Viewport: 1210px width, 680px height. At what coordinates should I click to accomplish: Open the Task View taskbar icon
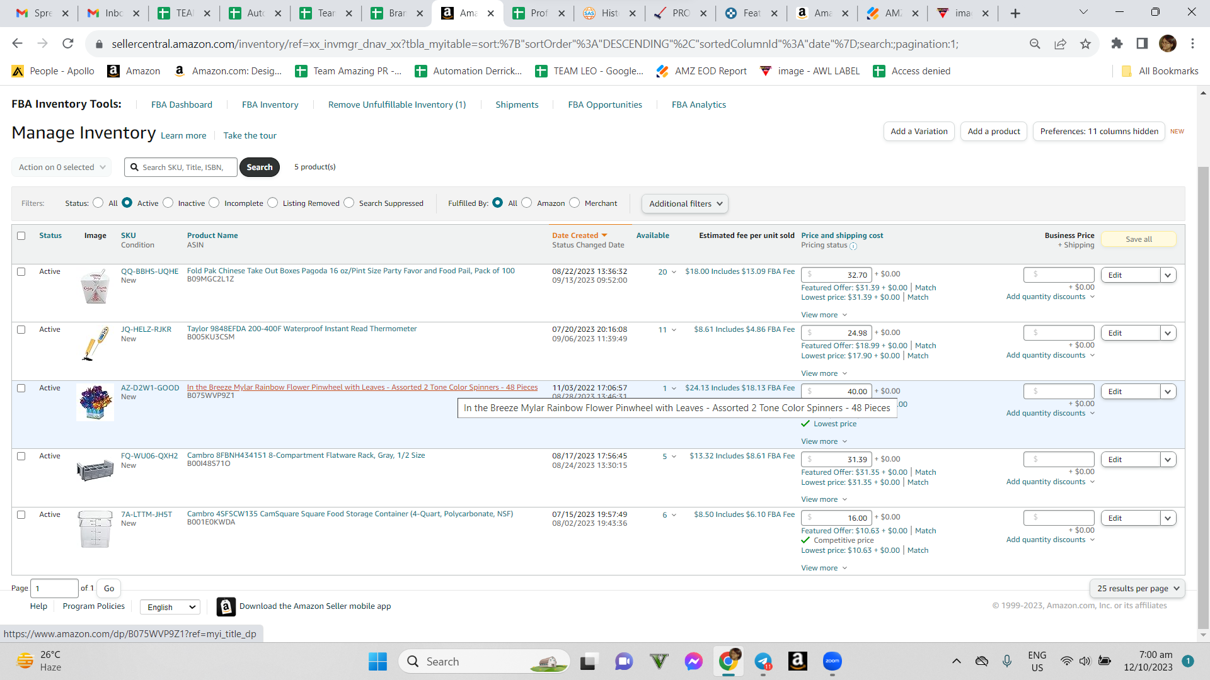588,662
